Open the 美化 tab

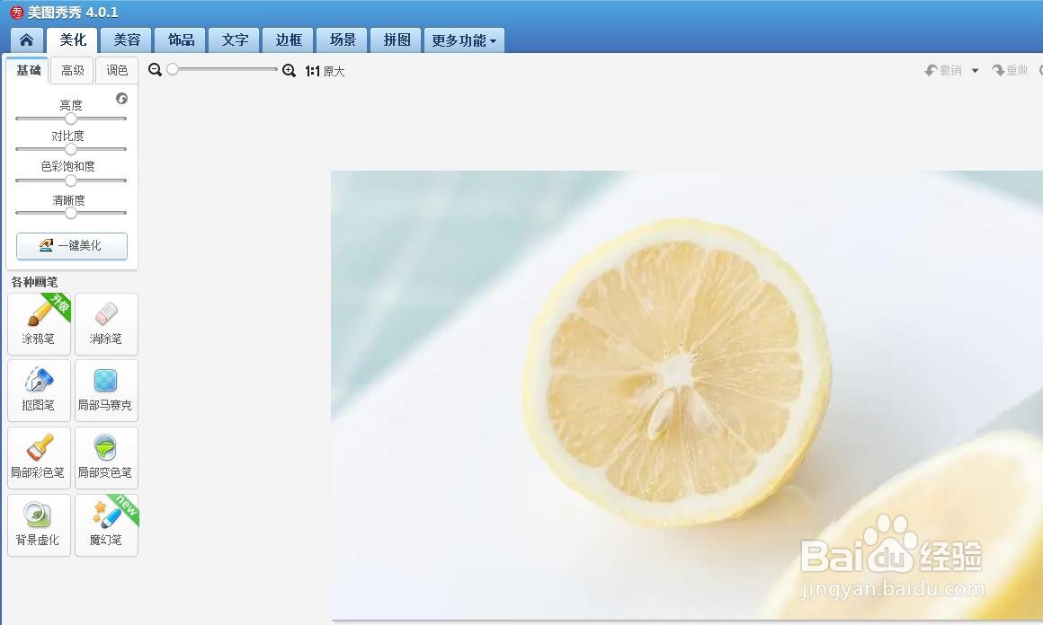pos(73,40)
